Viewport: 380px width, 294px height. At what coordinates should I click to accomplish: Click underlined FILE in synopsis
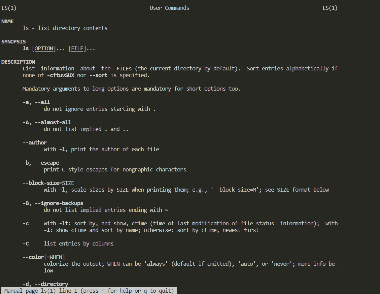pos(77,48)
